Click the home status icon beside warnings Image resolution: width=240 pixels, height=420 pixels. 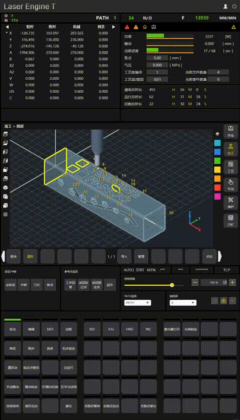tap(144, 27)
